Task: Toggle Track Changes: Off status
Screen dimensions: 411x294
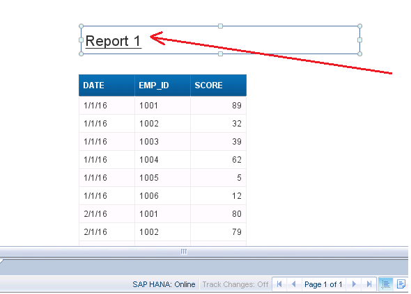Action: (x=235, y=284)
